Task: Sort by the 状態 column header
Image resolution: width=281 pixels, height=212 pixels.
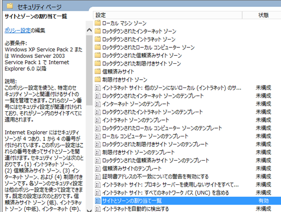Action: (262, 15)
